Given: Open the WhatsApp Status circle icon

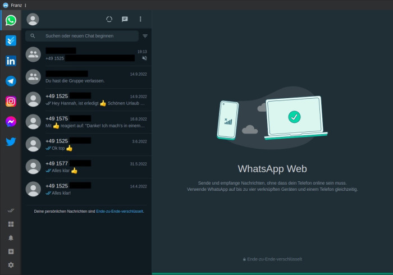Looking at the screenshot, I should [x=109, y=19].
